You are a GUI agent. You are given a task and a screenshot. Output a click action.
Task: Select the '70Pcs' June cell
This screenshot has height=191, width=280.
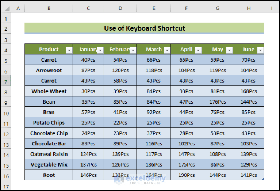(249, 60)
